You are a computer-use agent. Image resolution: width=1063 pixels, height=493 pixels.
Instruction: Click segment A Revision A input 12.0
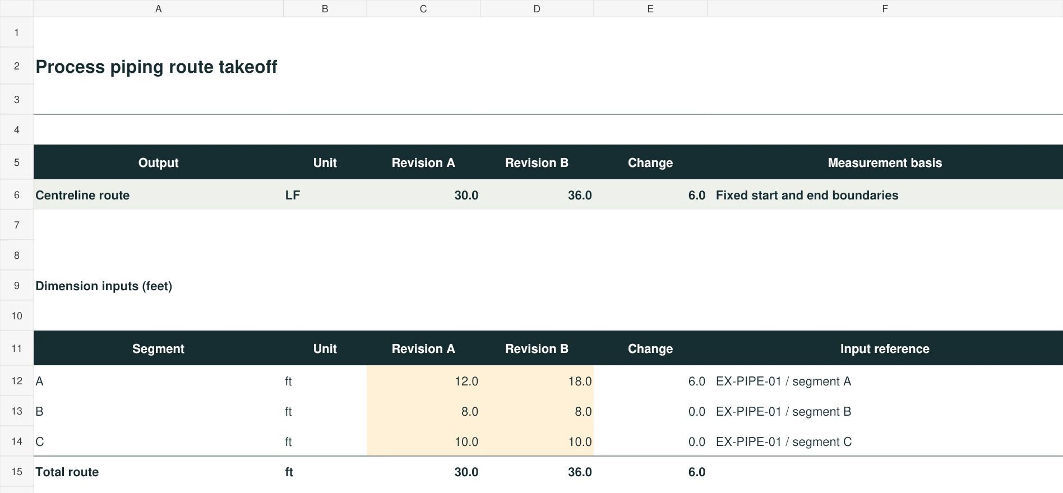point(423,381)
